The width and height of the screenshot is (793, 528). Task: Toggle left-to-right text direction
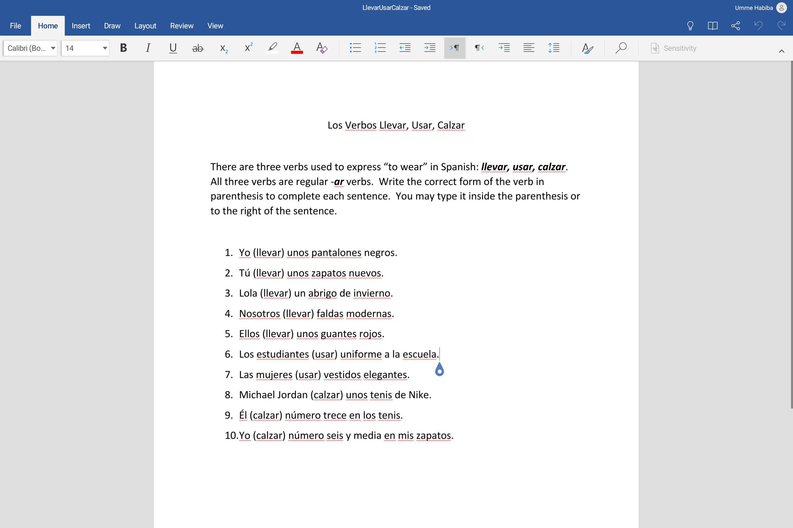(x=455, y=48)
